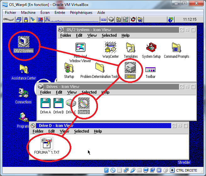
Task: Click the WarpCenter information assistance icon
Action: (x=171, y=19)
